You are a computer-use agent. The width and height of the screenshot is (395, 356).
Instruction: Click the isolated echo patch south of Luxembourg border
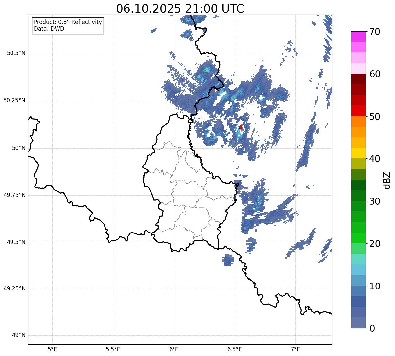228,260
